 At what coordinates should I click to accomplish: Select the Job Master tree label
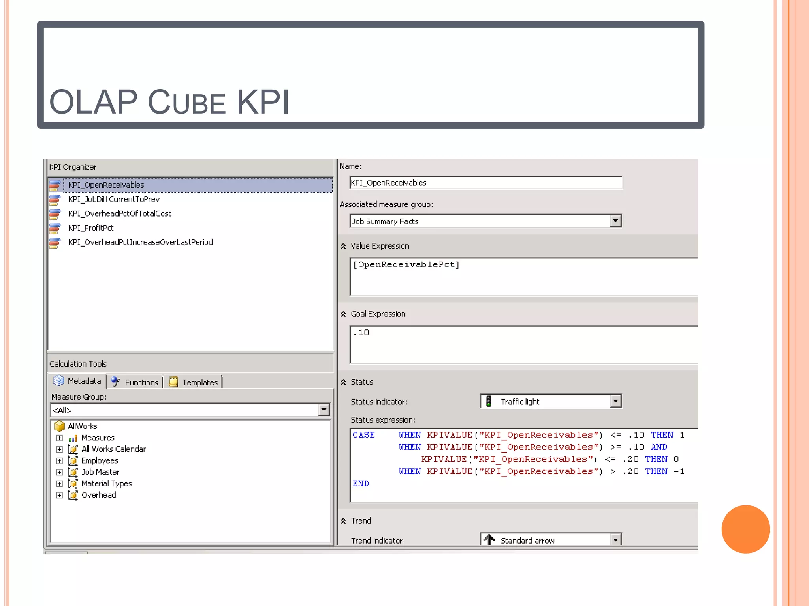pos(100,472)
